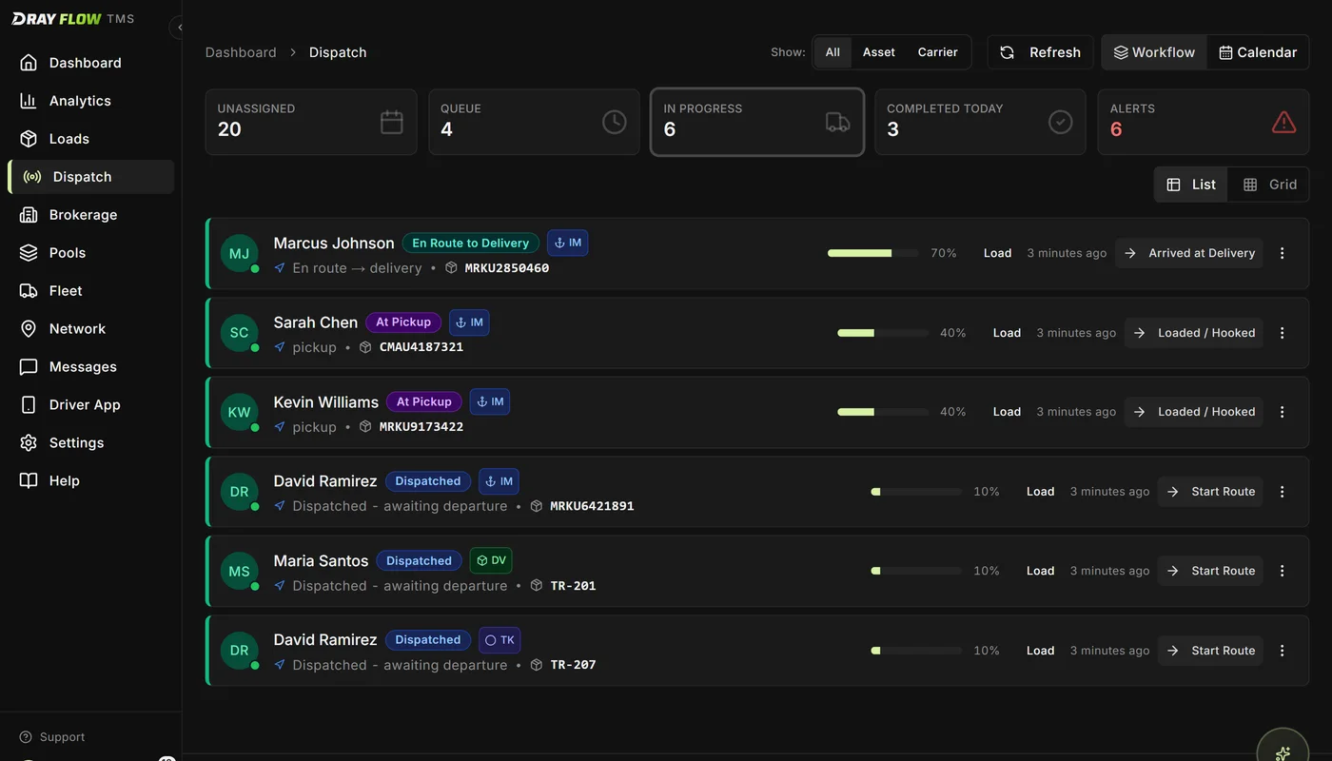Click container number CMAU4187321
The width and height of the screenshot is (1332, 761).
pyautogui.click(x=421, y=347)
